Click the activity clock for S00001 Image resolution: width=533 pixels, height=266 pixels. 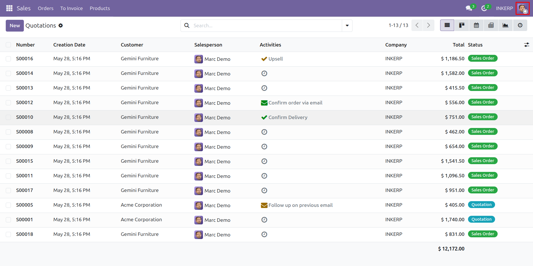pyautogui.click(x=264, y=220)
